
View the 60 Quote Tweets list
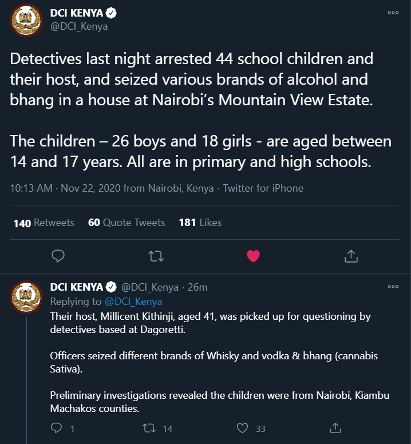pos(127,223)
